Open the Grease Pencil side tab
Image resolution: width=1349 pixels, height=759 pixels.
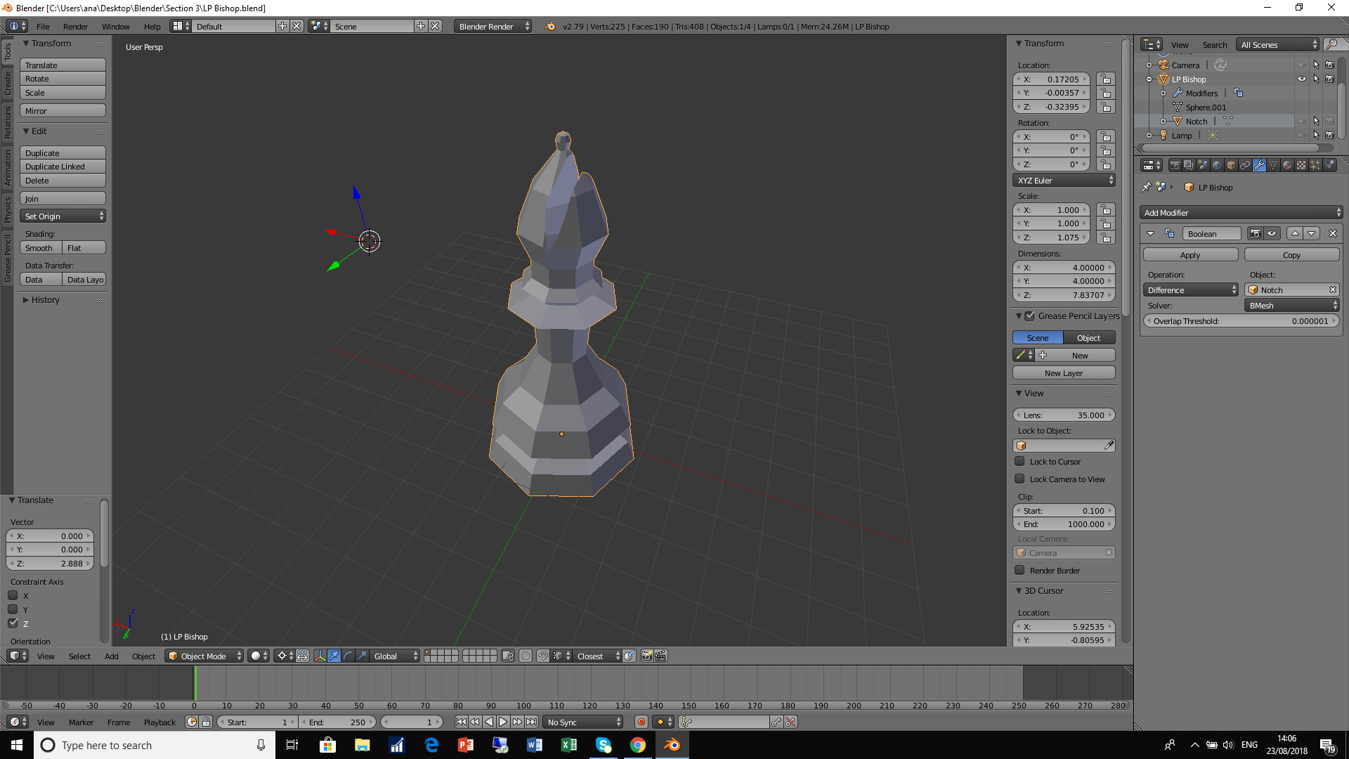pos(7,259)
